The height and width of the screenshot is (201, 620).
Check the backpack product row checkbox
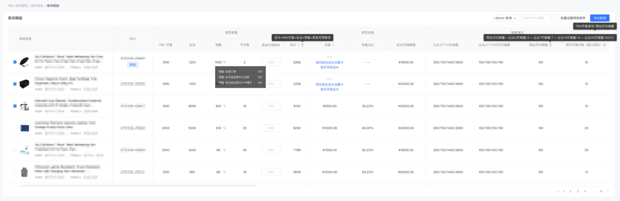(15, 172)
